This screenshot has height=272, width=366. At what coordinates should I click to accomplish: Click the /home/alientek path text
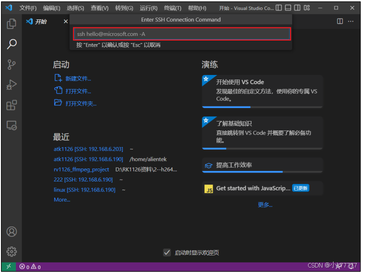[x=148, y=159]
